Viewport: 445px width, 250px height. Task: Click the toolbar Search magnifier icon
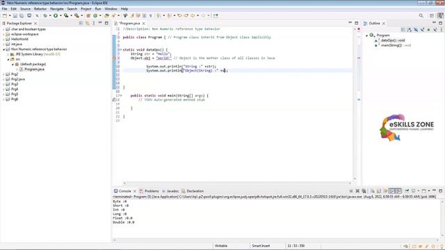(x=421, y=16)
